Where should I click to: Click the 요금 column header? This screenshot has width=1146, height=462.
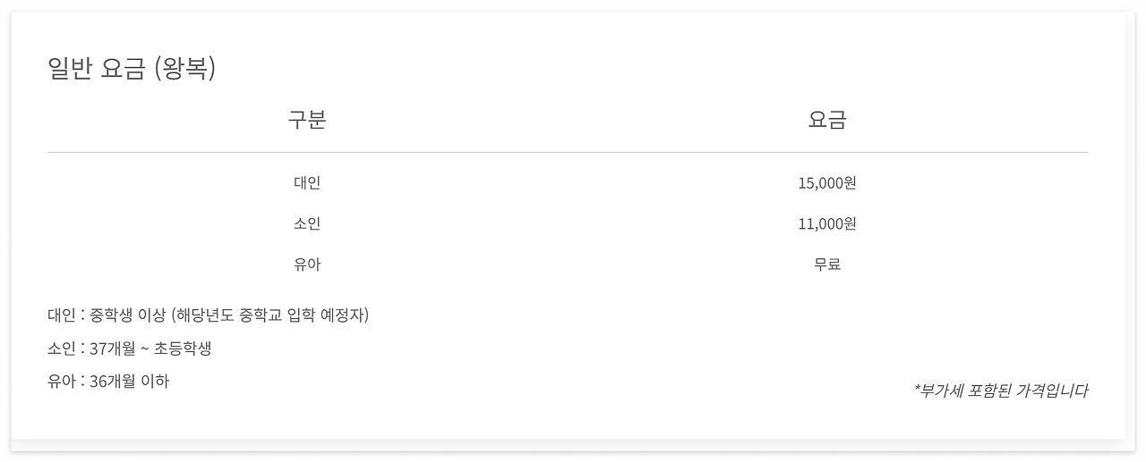pyautogui.click(x=827, y=120)
